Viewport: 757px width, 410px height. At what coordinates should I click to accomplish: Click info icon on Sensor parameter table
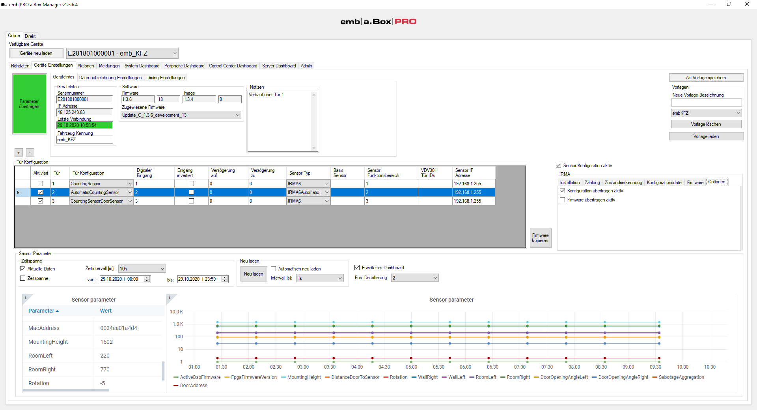pos(26,298)
